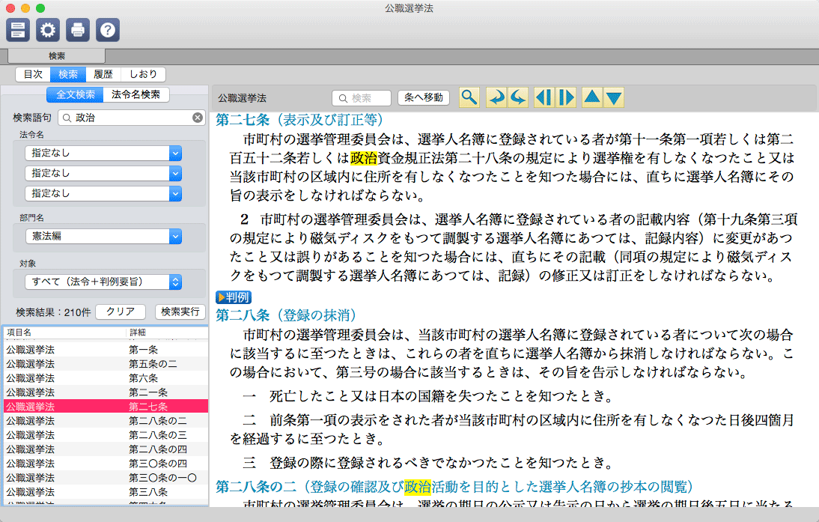This screenshot has height=522, width=819.
Task: Open the printer icon in top toolbar
Action: click(78, 30)
